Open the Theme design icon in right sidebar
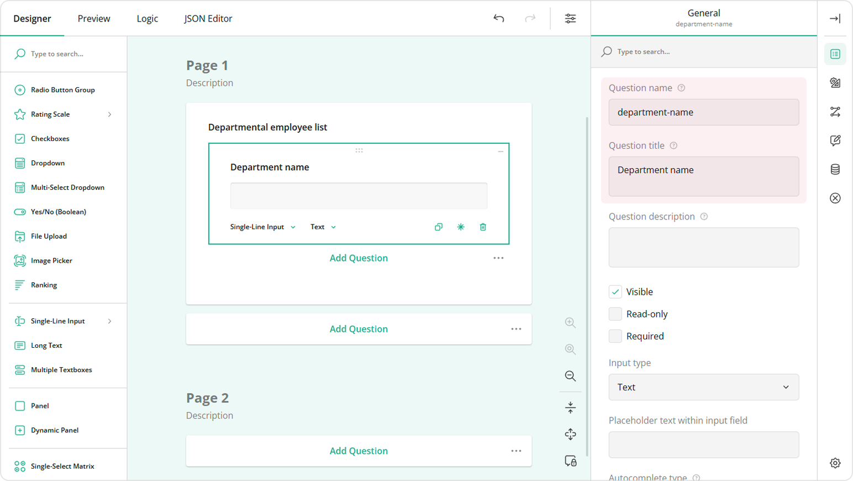The image size is (853, 481). 835,82
